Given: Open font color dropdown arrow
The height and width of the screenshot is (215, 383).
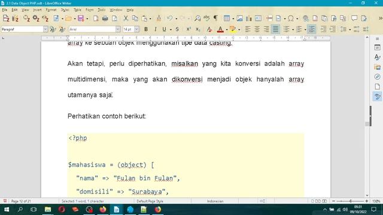Looking at the screenshot, I should click(227, 29).
